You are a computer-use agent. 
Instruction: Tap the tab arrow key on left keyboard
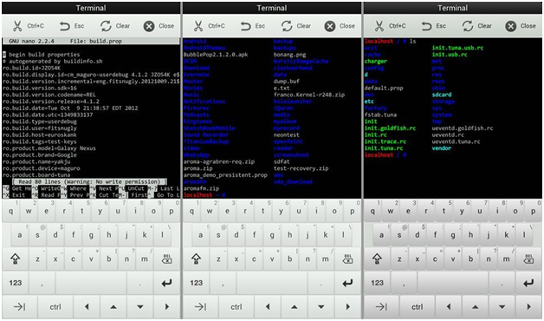(19, 307)
